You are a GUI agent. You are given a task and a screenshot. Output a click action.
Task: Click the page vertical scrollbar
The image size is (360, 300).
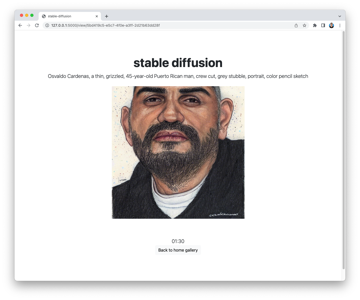tap(344, 150)
